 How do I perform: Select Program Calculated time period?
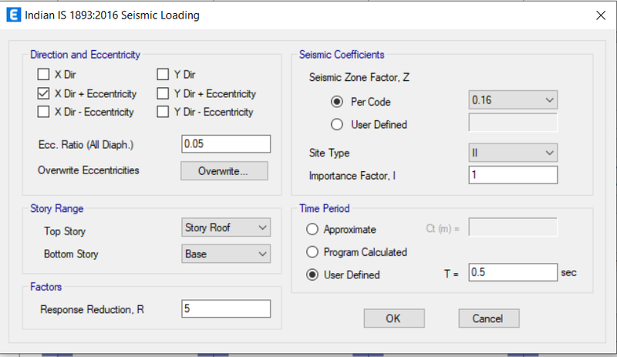point(312,252)
